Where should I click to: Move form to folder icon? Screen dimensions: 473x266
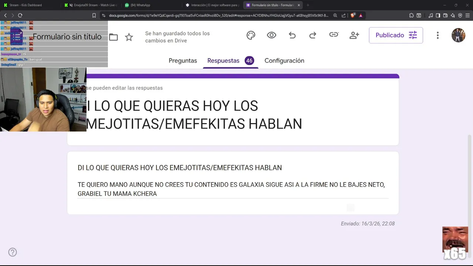pyautogui.click(x=113, y=37)
